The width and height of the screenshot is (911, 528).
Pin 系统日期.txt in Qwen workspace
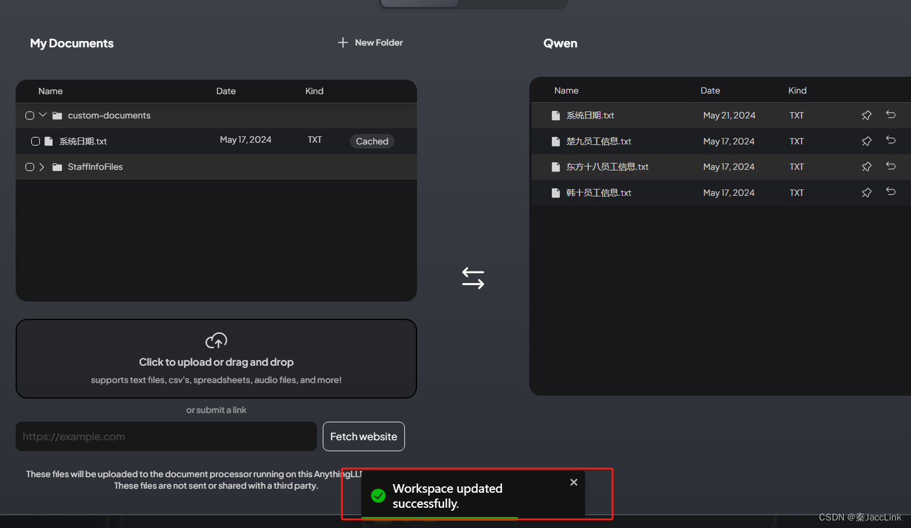pos(866,116)
